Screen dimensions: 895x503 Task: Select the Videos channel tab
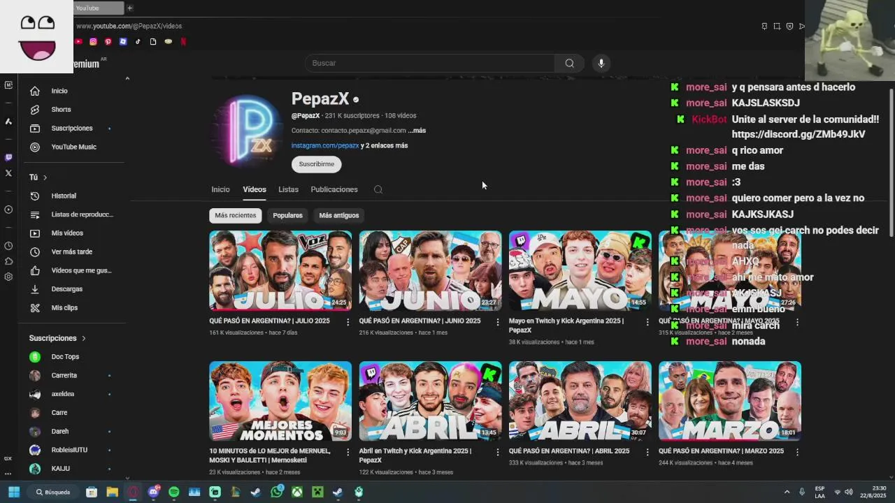255,189
